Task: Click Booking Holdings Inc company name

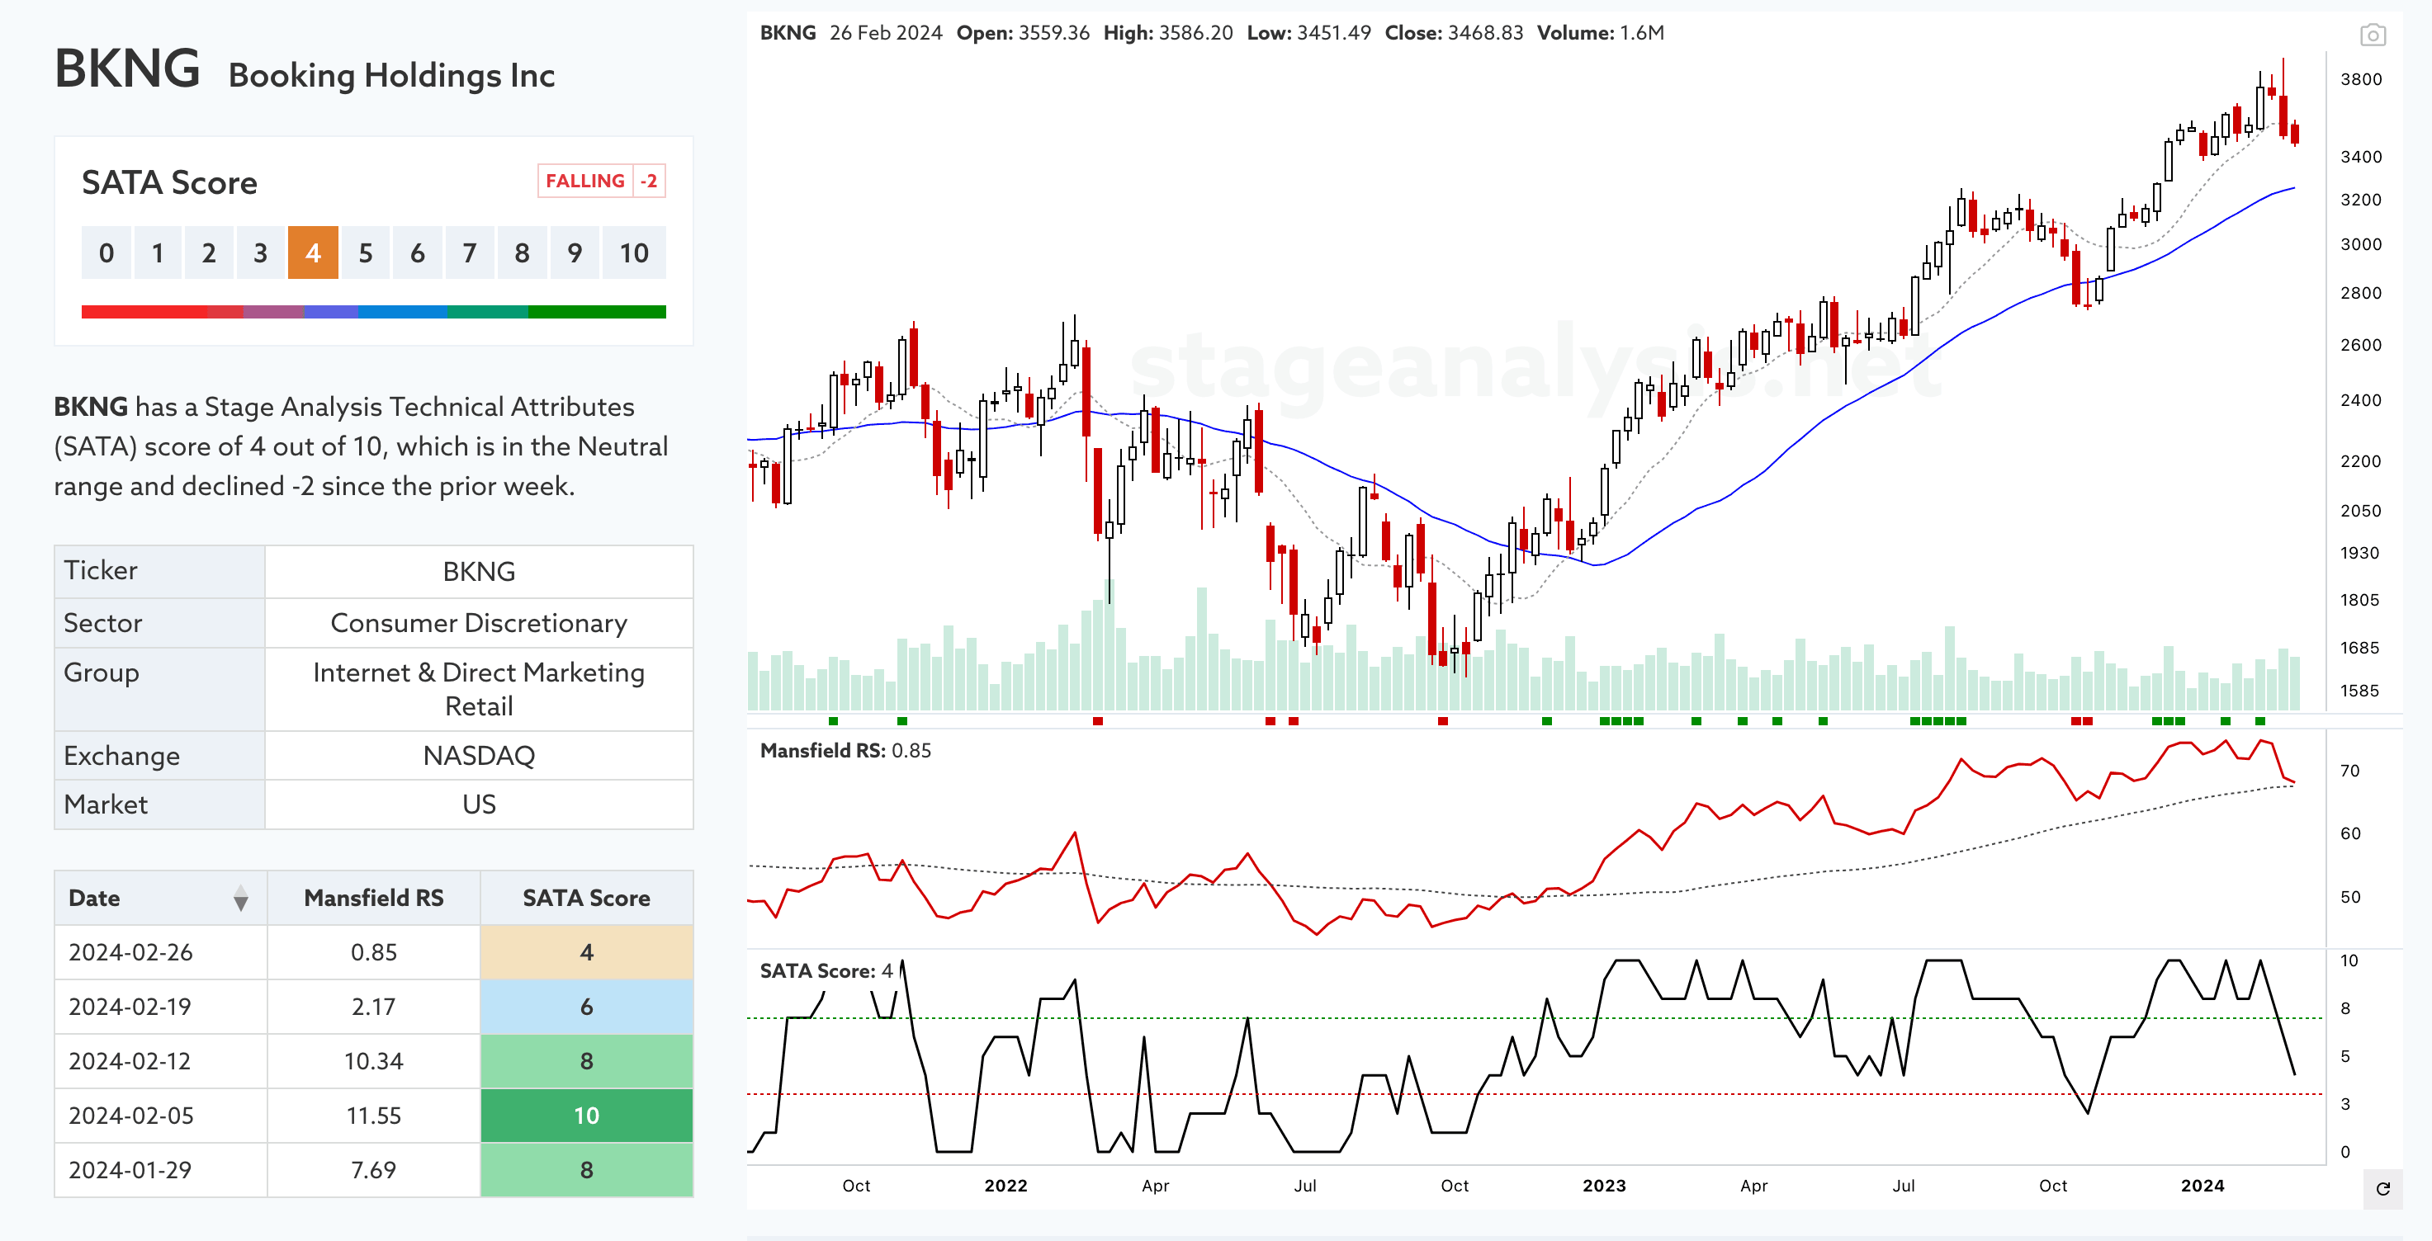Action: pos(392,75)
